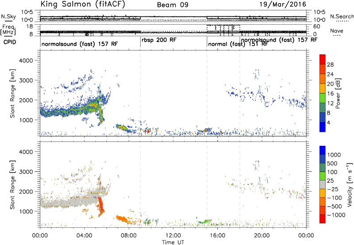Click the "Velocity [m s⁻¹]" colorbar title
Image resolution: width=354 pixels, height=245 pixels.
pos(350,184)
